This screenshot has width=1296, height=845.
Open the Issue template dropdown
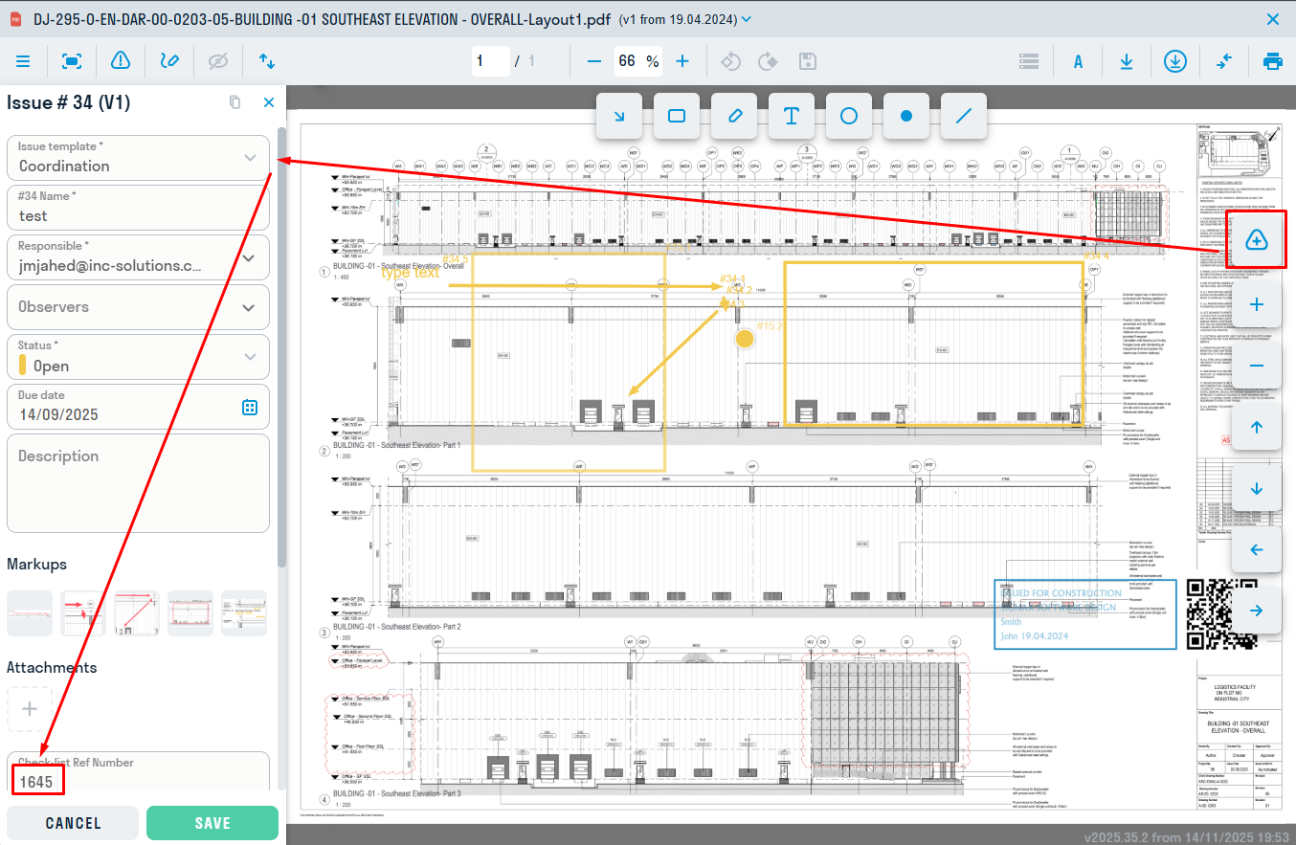click(139, 157)
